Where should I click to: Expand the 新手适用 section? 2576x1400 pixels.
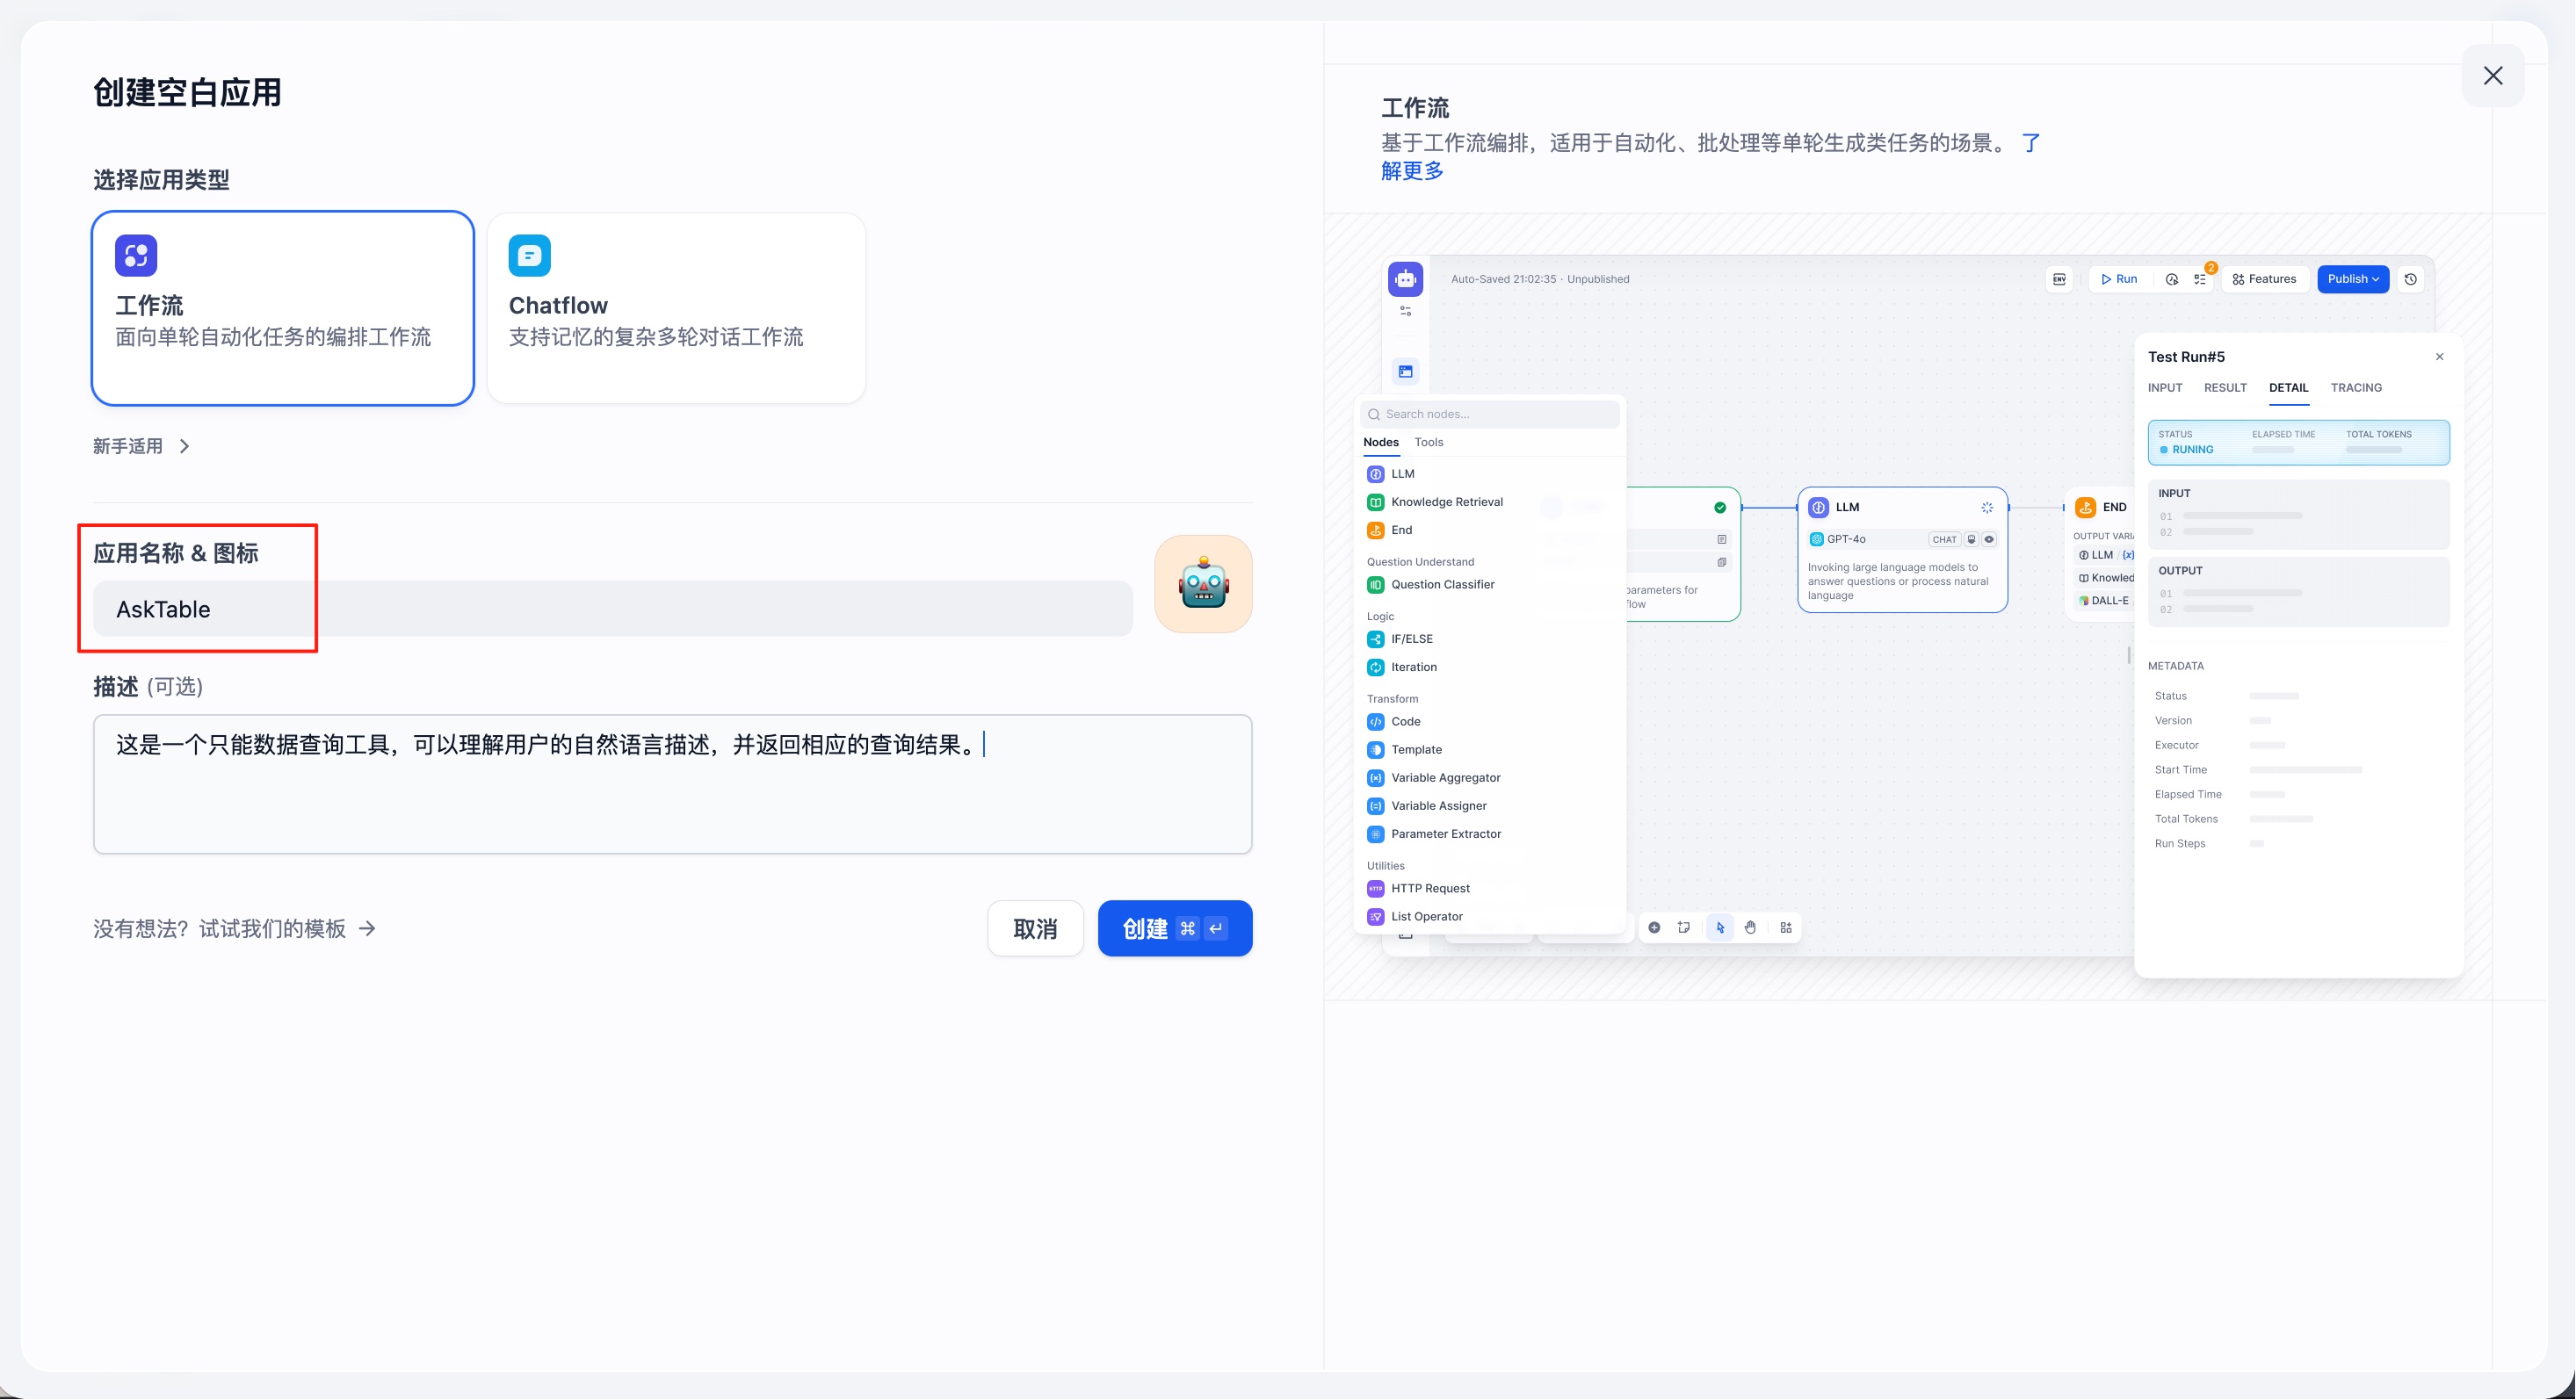pos(141,446)
